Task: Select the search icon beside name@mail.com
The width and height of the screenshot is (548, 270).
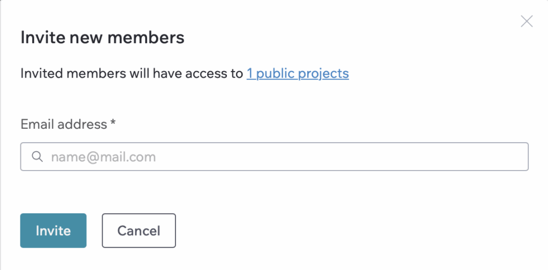Action: click(x=37, y=157)
